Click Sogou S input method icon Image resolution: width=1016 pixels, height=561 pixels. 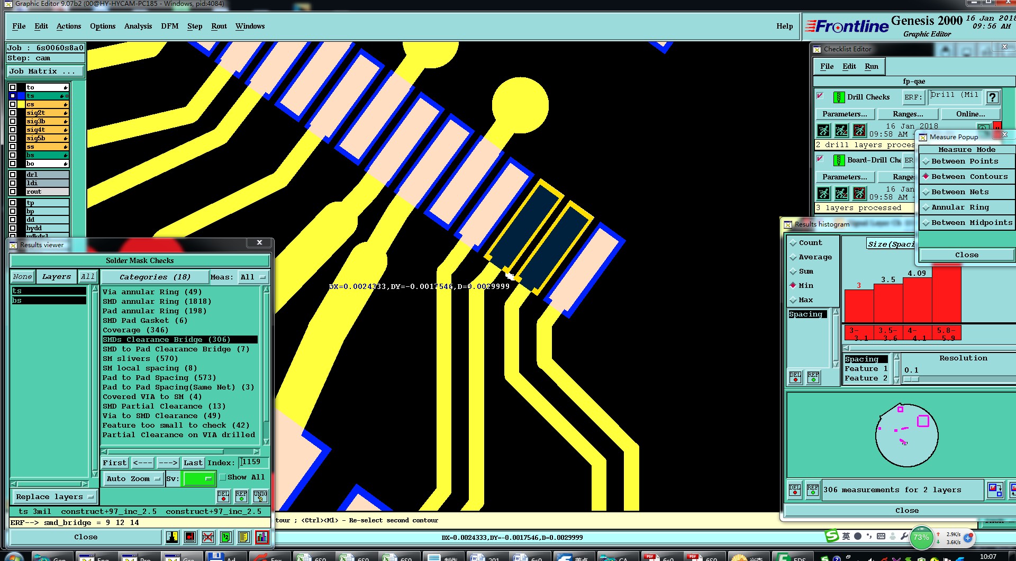pyautogui.click(x=832, y=536)
